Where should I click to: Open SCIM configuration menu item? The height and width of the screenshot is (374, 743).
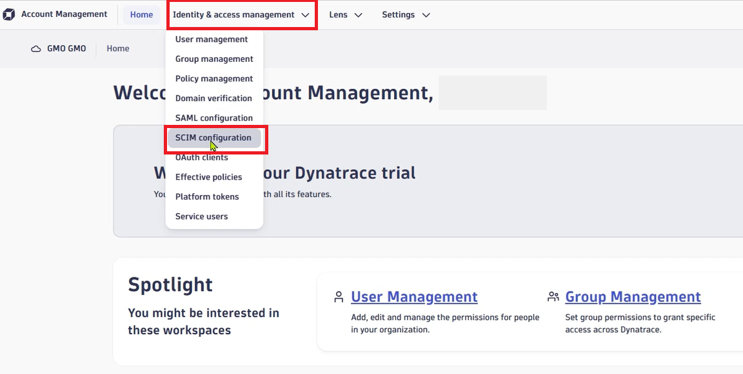[x=214, y=138]
